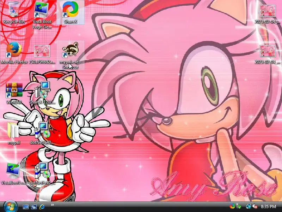Select the 750a79fdd2a... image file
The image size is (282, 212).
[x=42, y=54]
